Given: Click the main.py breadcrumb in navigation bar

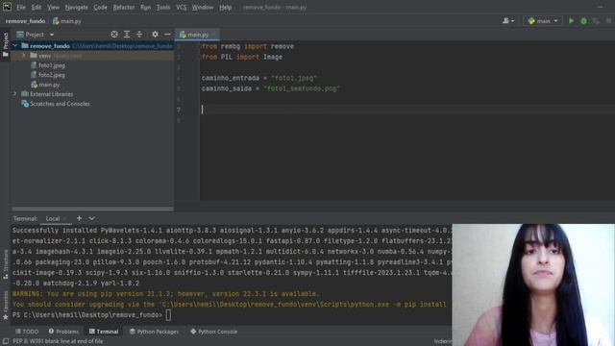Looking at the screenshot, I should coord(67,21).
